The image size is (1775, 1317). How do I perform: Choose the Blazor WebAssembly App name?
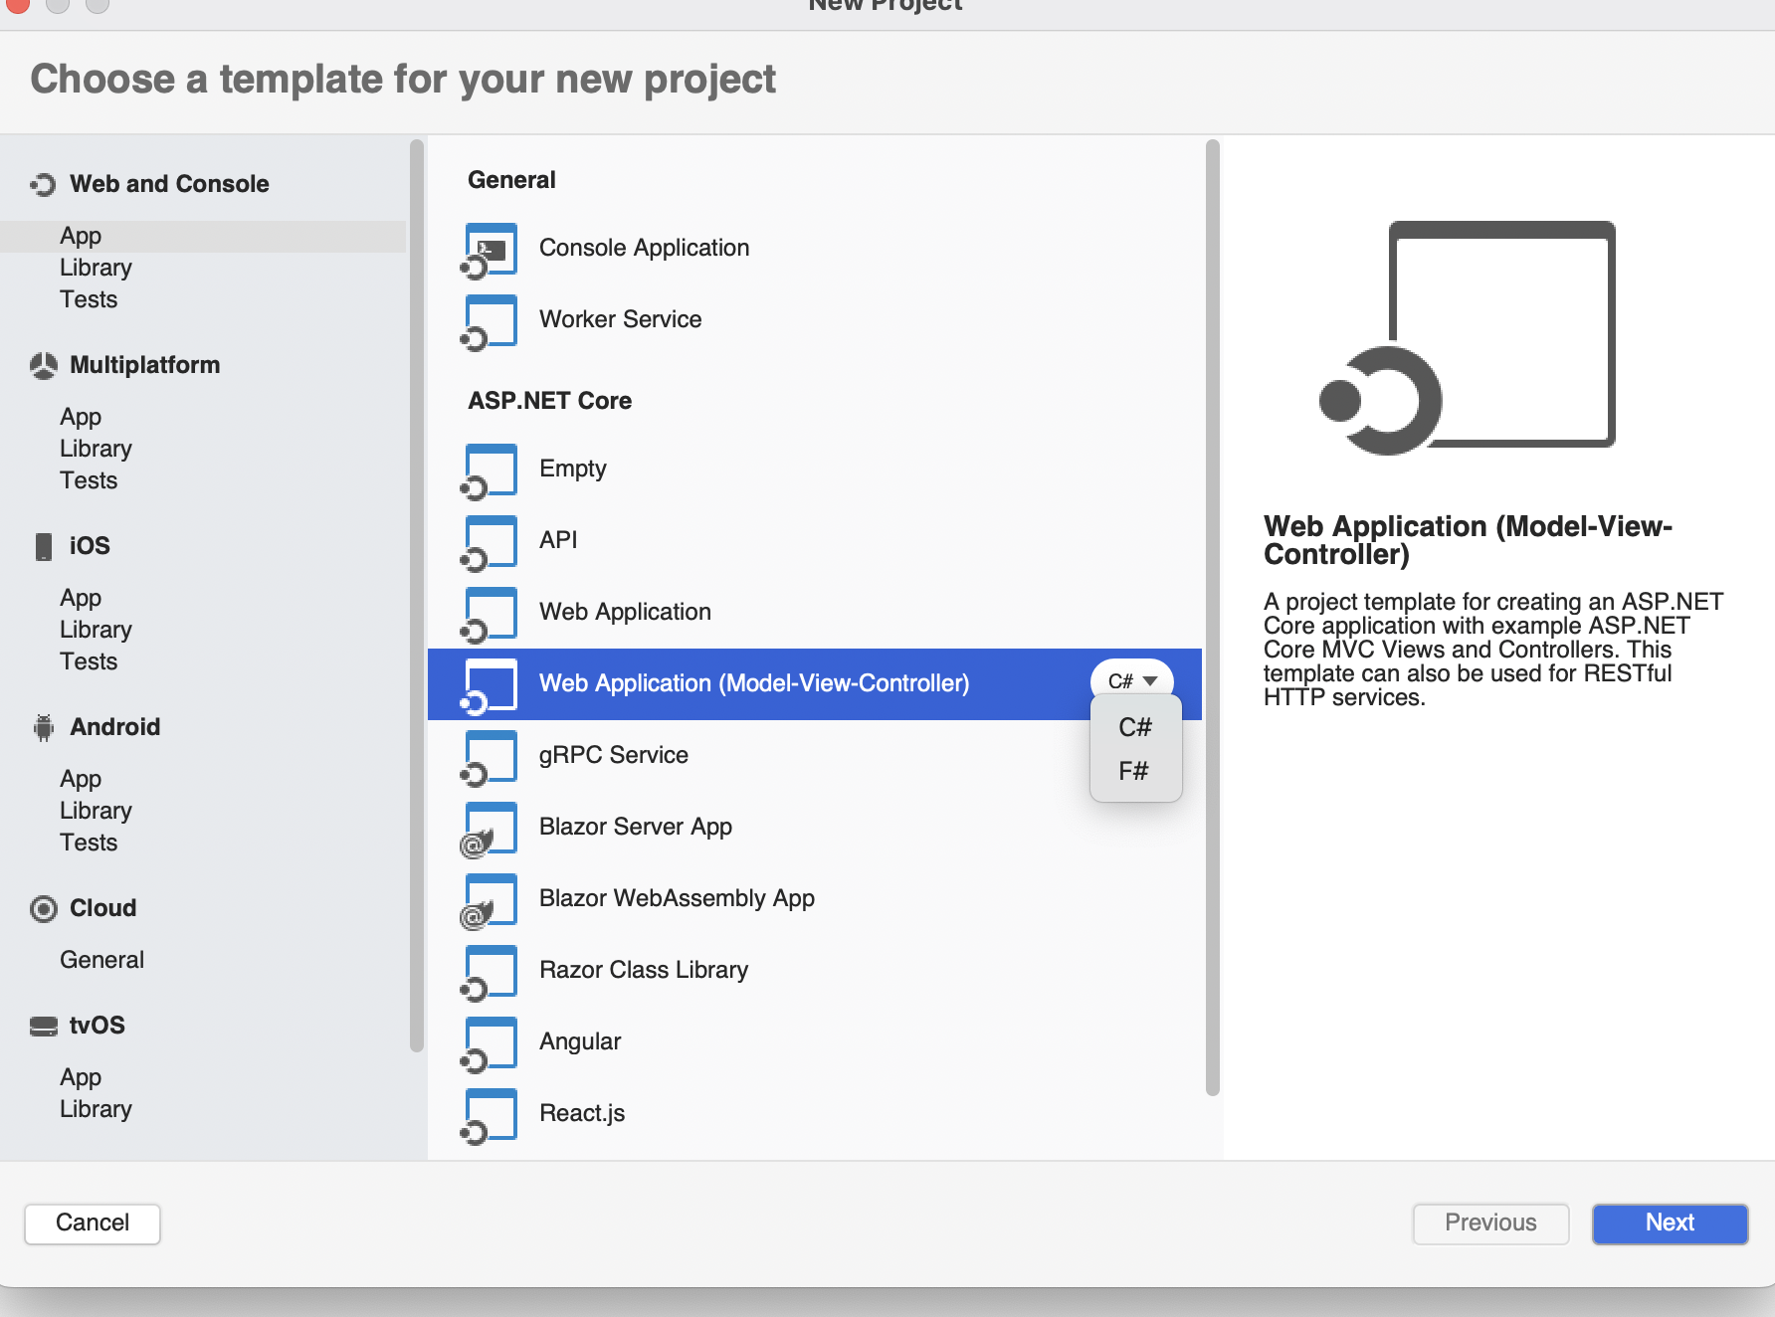[677, 898]
